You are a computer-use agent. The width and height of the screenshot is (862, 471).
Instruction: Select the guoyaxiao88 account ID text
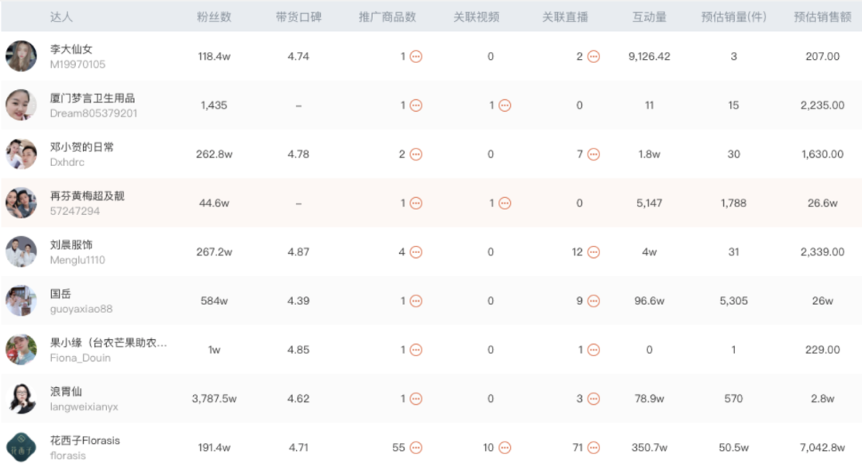[81, 309]
